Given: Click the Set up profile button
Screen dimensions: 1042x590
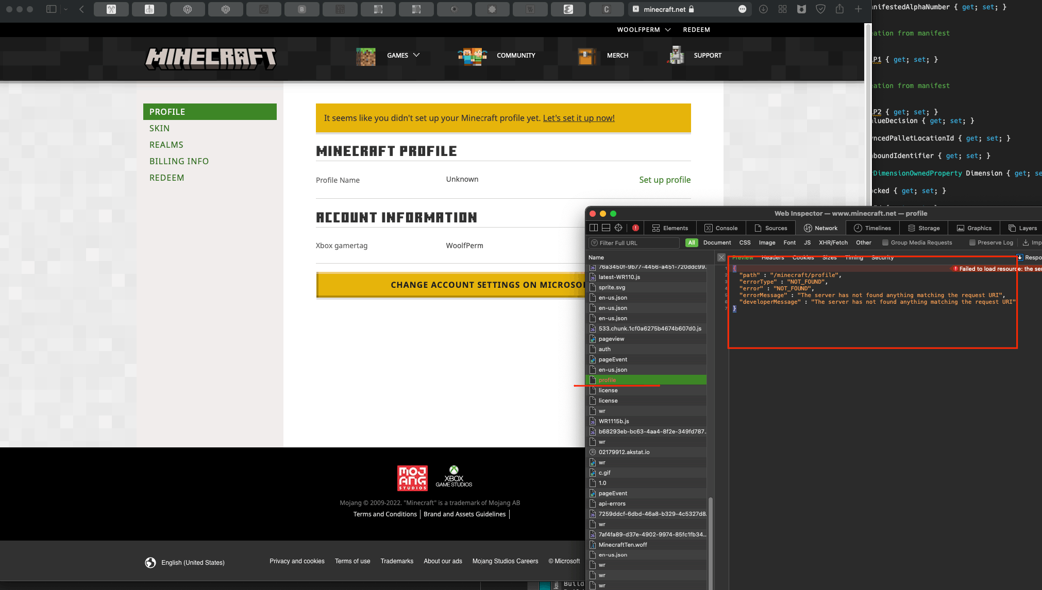Looking at the screenshot, I should click(664, 180).
